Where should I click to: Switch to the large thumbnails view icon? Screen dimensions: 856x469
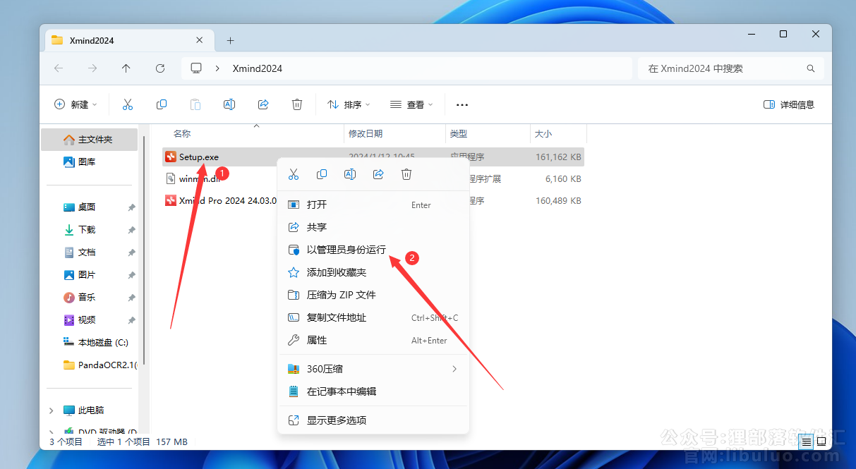pos(821,442)
